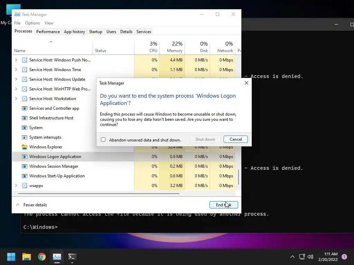The height and width of the screenshot is (265, 354).
Task: Click gear icon of Service Host: Workstation
Action: tap(25, 99)
